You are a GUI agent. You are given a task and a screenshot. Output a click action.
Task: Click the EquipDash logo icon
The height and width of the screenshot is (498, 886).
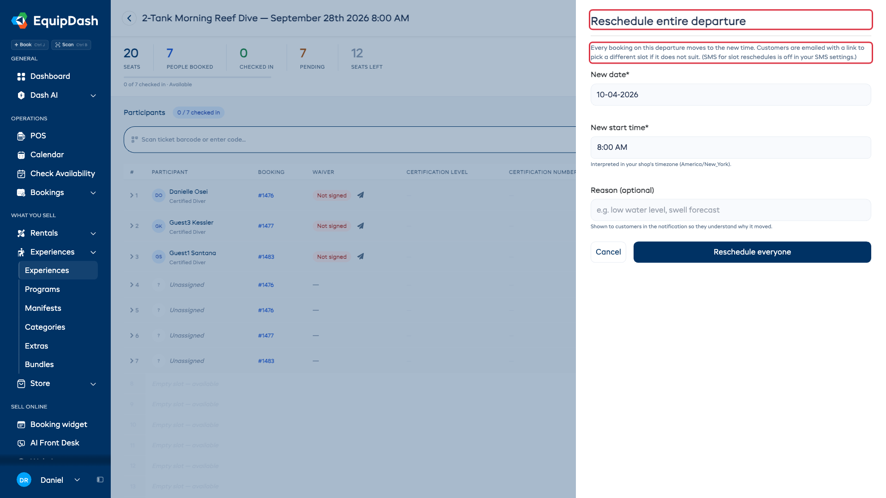pyautogui.click(x=19, y=21)
